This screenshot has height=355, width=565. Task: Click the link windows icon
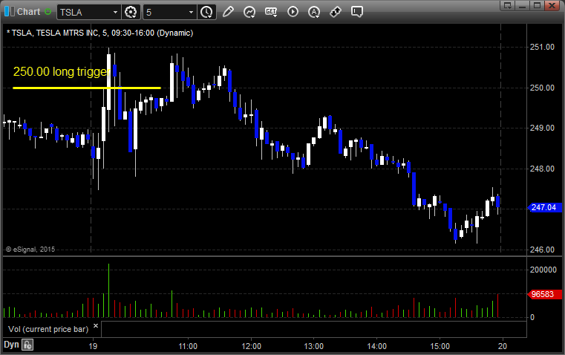pyautogui.click(x=336, y=12)
